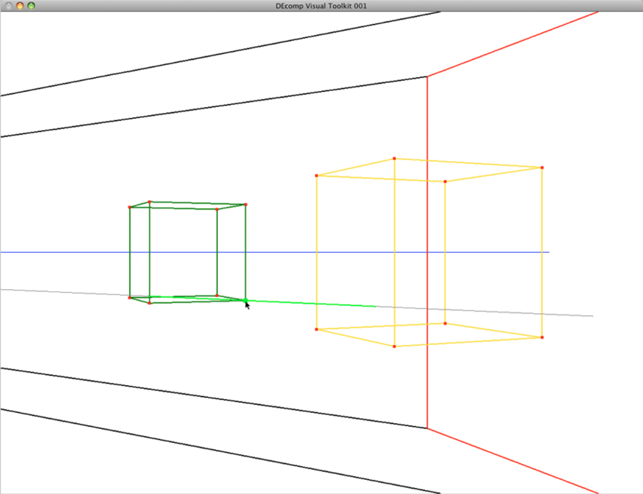
Task: Select the top-right vertex of the green cube
Action: tap(246, 205)
